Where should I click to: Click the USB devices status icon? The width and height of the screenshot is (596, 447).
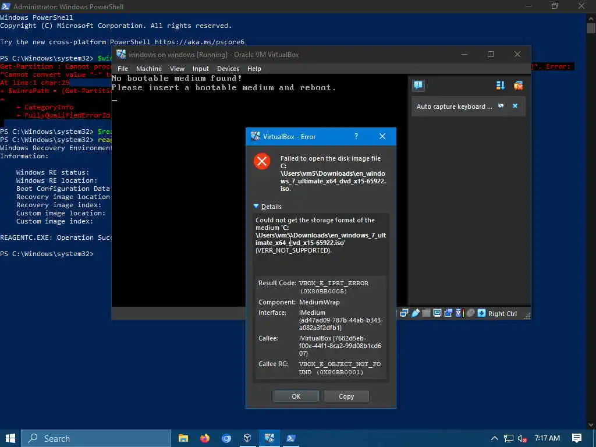pos(416,313)
